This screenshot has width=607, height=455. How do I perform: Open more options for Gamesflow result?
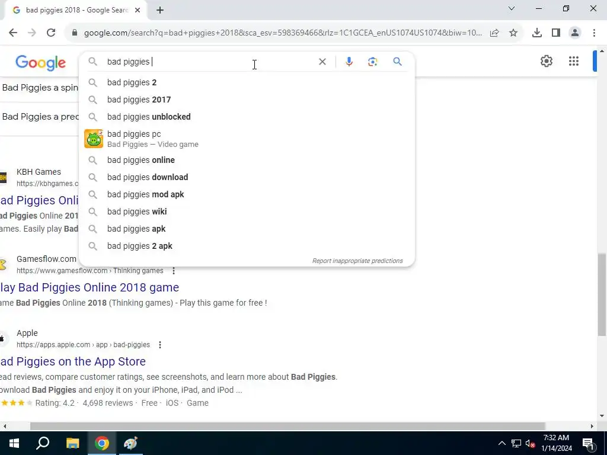point(174,271)
